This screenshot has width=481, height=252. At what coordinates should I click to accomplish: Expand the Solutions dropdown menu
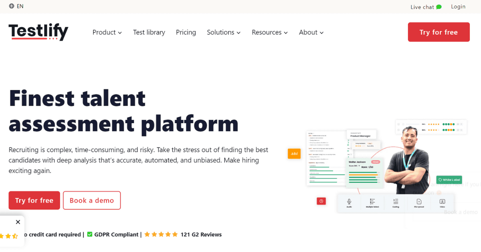[224, 32]
